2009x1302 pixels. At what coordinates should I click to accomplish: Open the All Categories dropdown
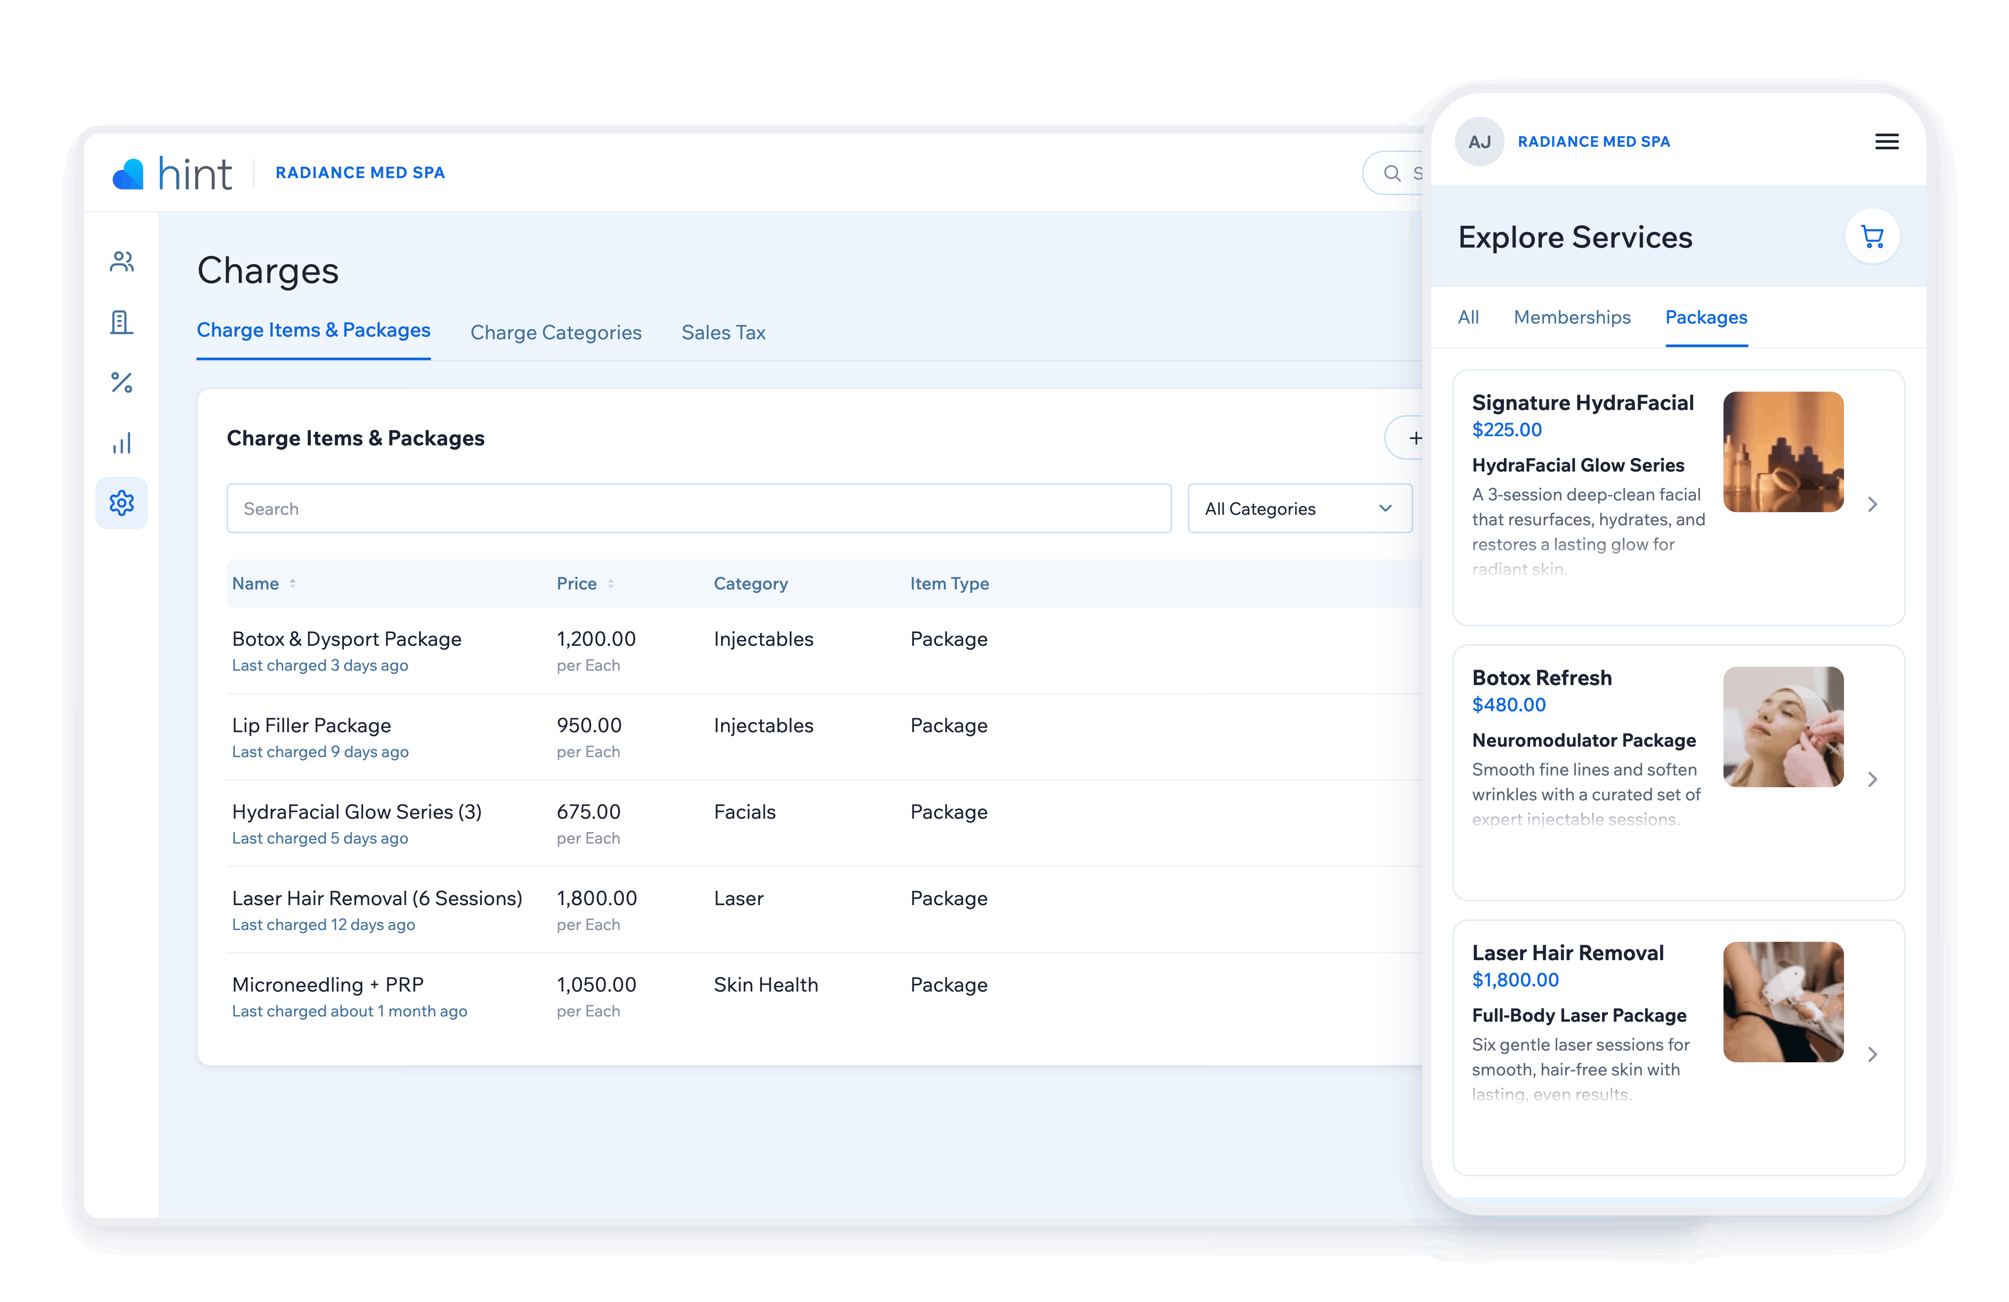[1299, 508]
